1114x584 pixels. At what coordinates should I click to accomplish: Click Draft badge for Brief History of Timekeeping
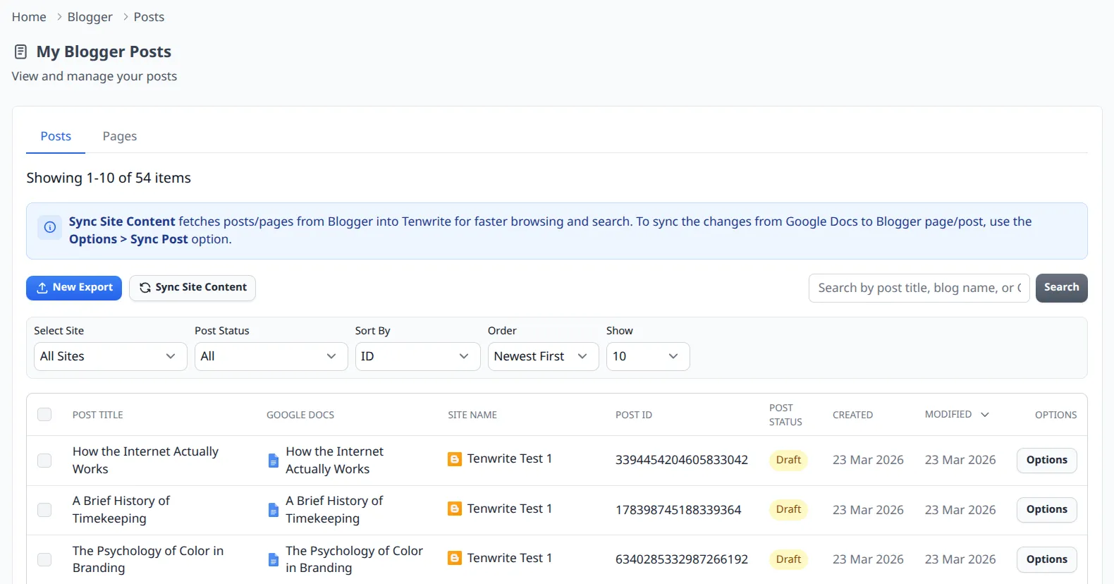tap(788, 509)
